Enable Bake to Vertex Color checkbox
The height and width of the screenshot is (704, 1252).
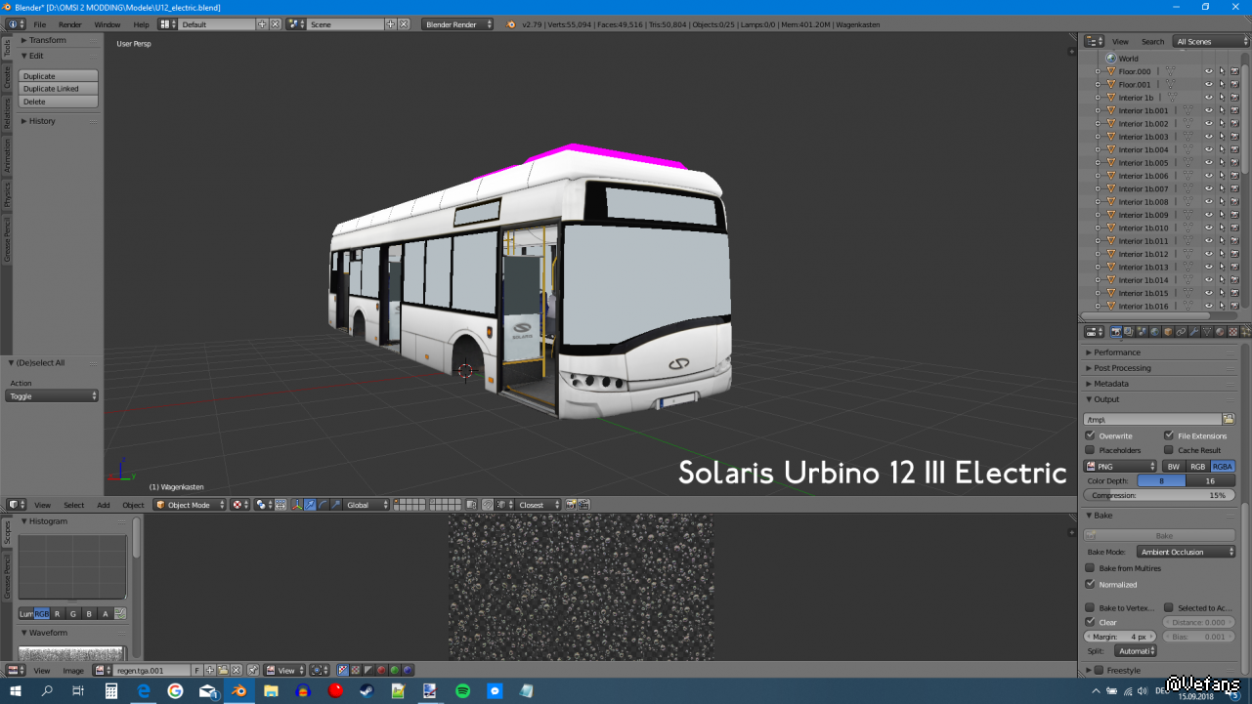point(1090,607)
